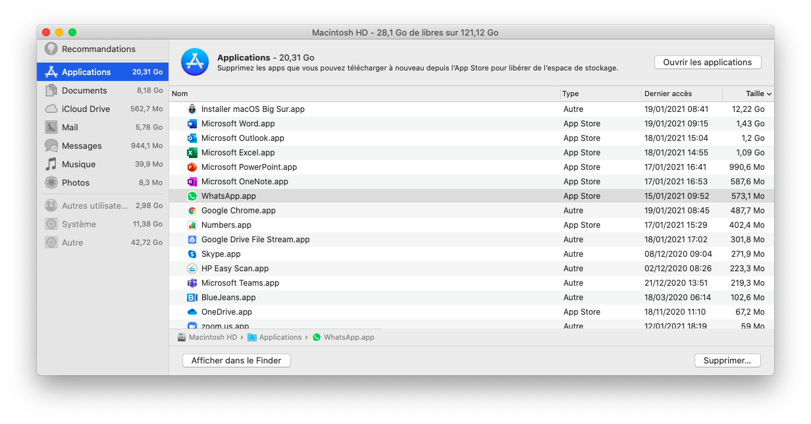Screen dimensions: 811x424
Task: Switch to the Mail category
Action: pyautogui.click(x=103, y=127)
